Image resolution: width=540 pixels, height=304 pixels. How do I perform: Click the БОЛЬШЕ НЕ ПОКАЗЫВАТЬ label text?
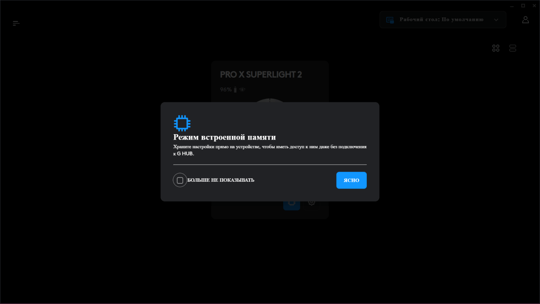(x=221, y=180)
